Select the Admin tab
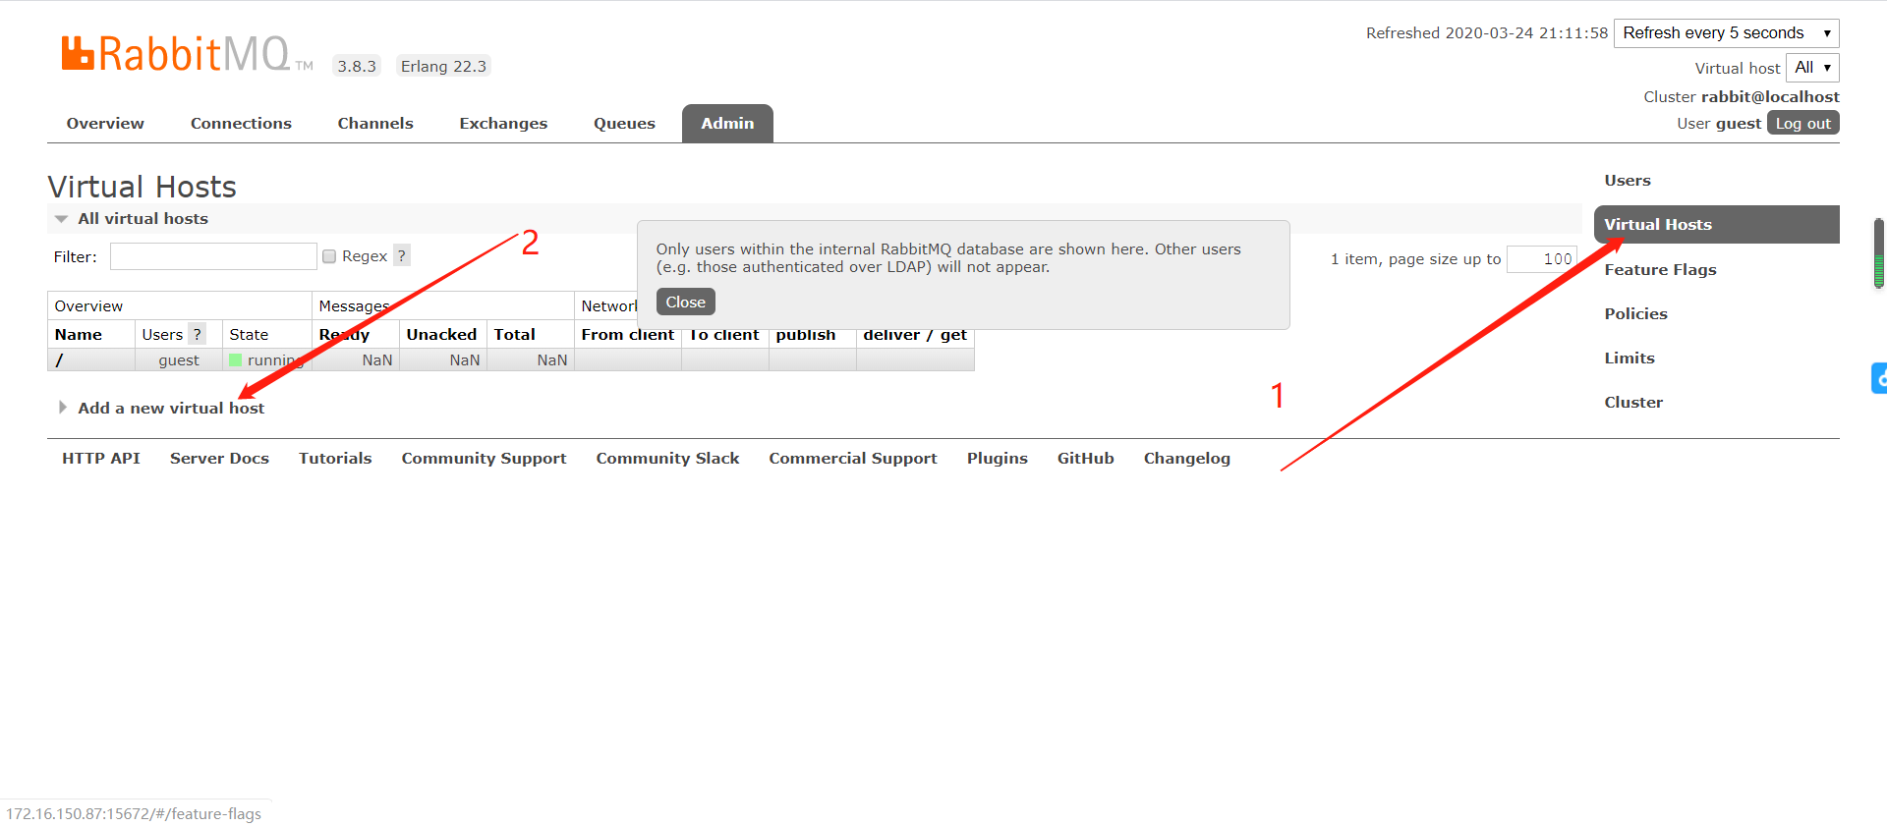This screenshot has width=1887, height=827. tap(727, 124)
